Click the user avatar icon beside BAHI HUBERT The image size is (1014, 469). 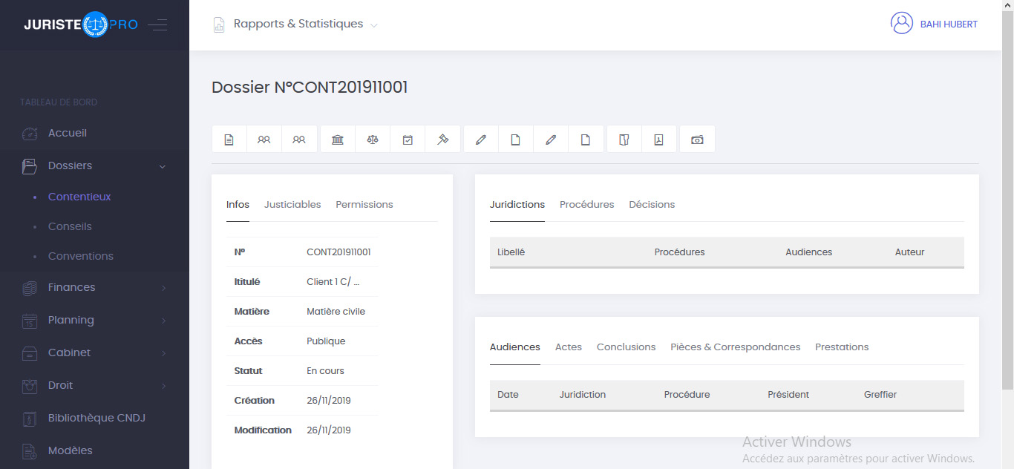pyautogui.click(x=901, y=24)
